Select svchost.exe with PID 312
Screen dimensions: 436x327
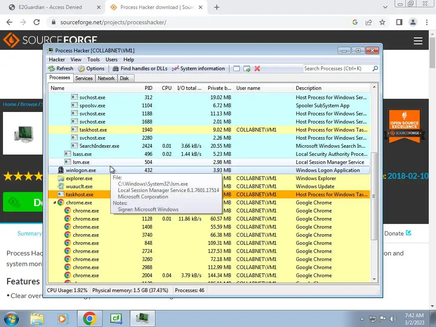[209, 98]
